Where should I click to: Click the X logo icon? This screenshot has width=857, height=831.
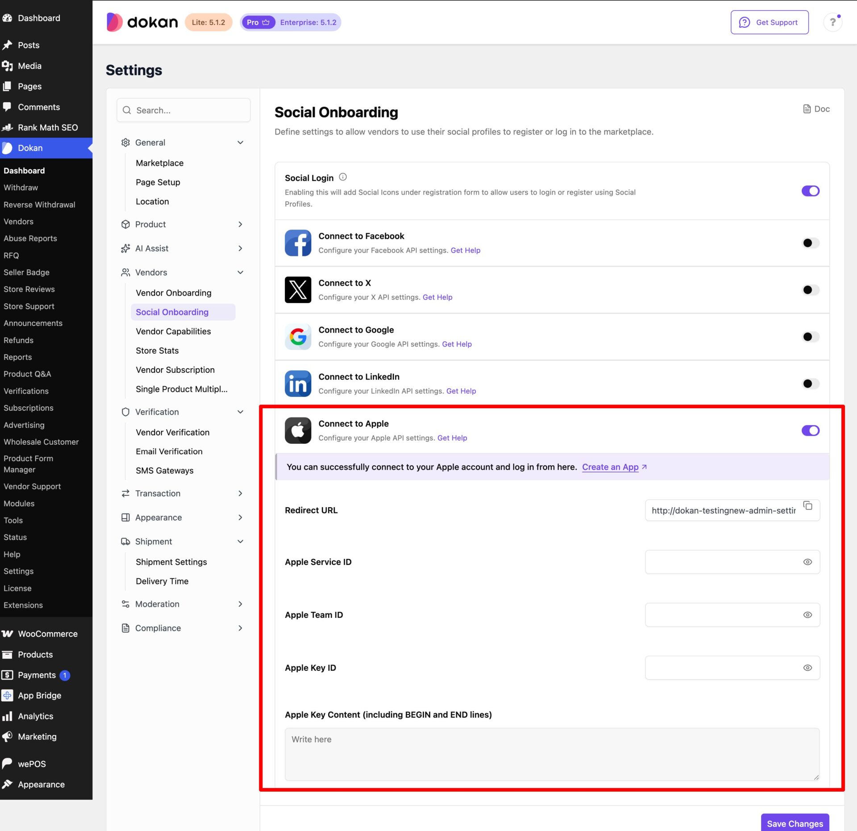[298, 290]
